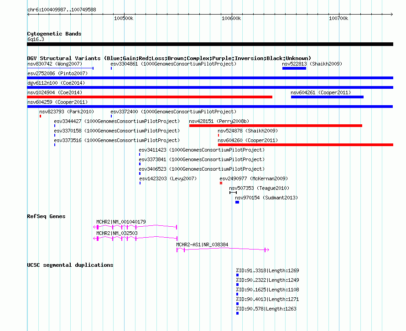Click the nsv428151 (Perry2008b) red bar

click(x=276, y=126)
